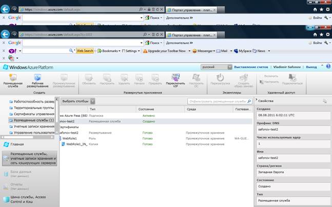Select 'Учетные записи хранения' tree item
This screenshot has width=332, height=207.
click(31, 126)
